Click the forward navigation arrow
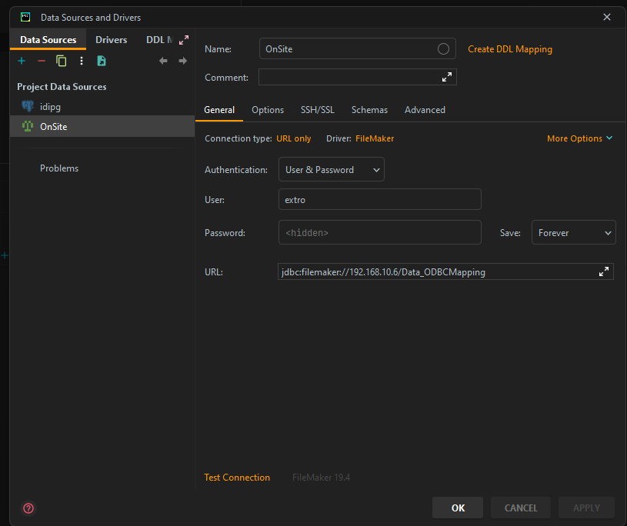 pos(182,61)
